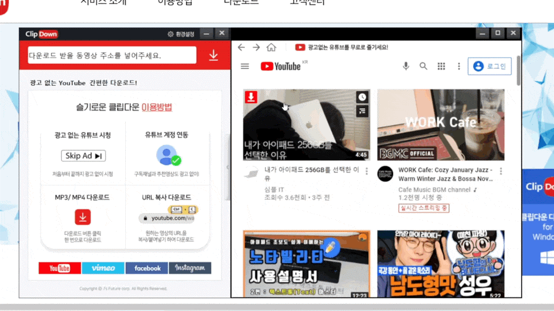The image size is (554, 311).
Task: Click the 이용방법 link in ClipDown
Action: coord(156,107)
